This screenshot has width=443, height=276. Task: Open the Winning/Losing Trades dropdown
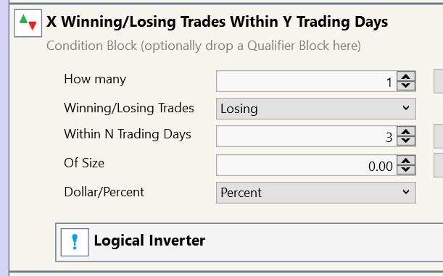(316, 109)
